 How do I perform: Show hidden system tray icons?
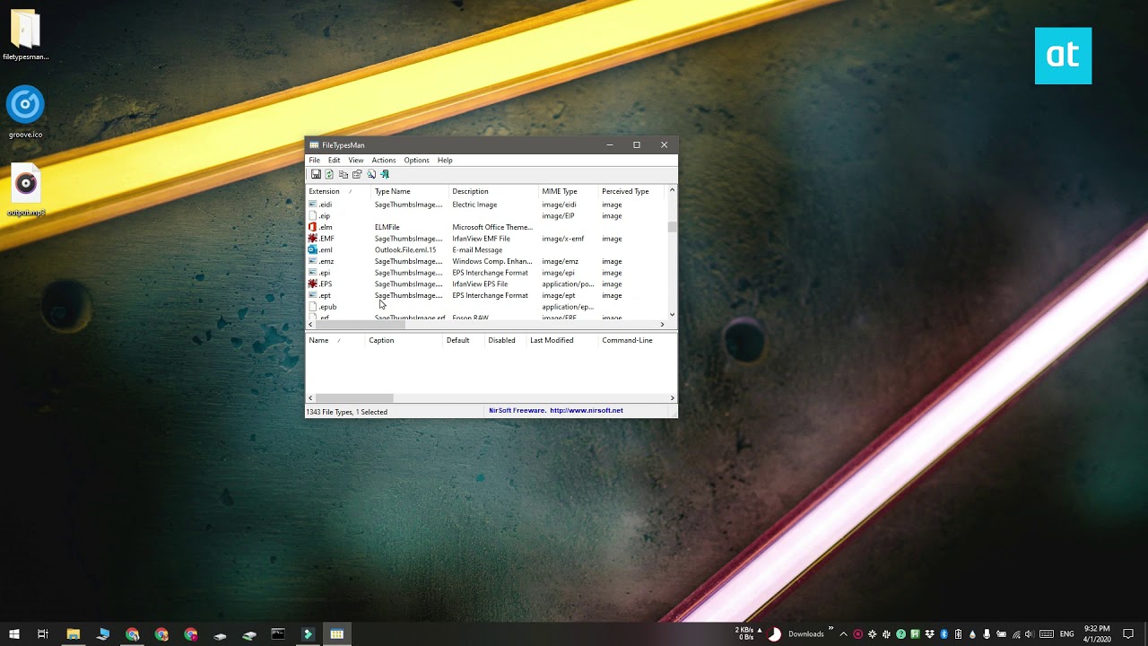843,634
